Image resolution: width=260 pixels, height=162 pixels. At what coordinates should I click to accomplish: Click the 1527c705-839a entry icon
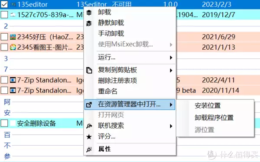[x=13, y=15]
